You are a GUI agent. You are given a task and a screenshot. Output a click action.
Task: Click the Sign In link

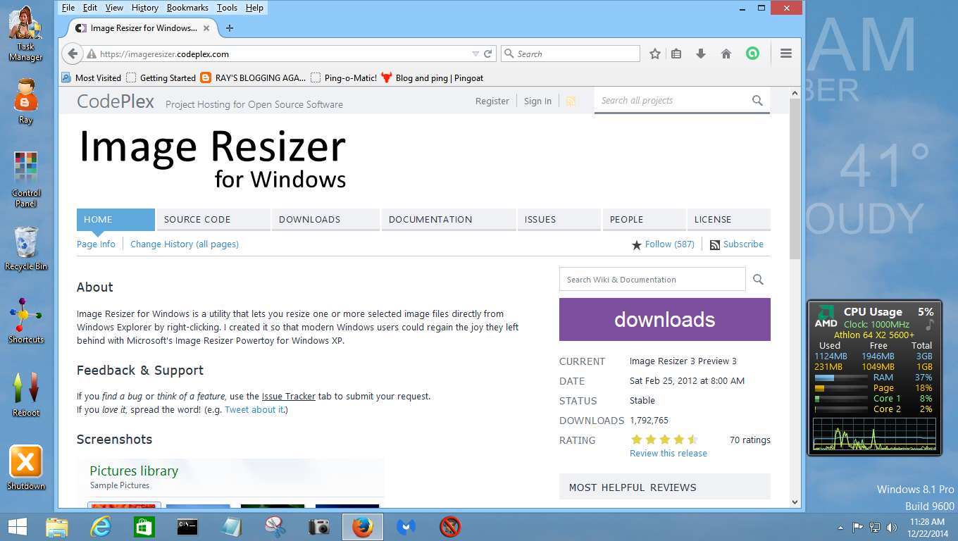click(x=537, y=101)
